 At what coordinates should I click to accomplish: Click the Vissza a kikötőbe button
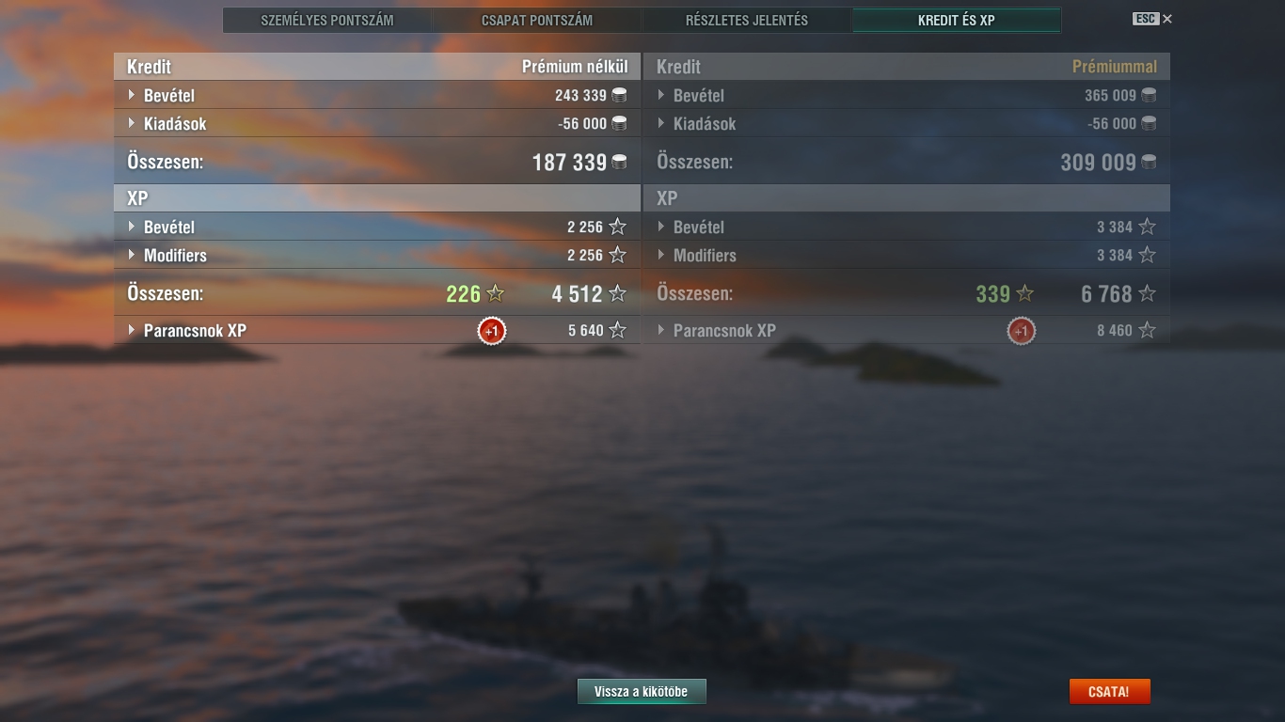(x=642, y=692)
